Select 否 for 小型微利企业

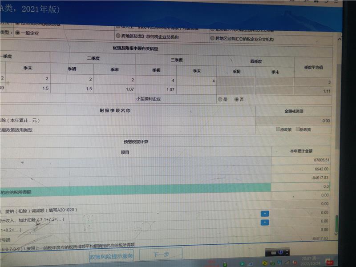click(236, 99)
